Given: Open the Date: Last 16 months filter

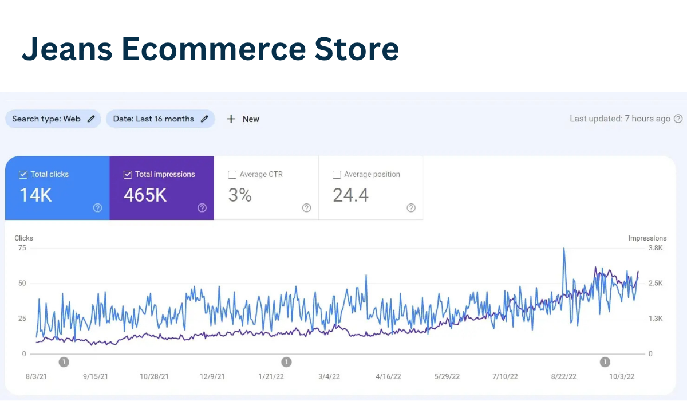Looking at the screenshot, I should [x=153, y=119].
